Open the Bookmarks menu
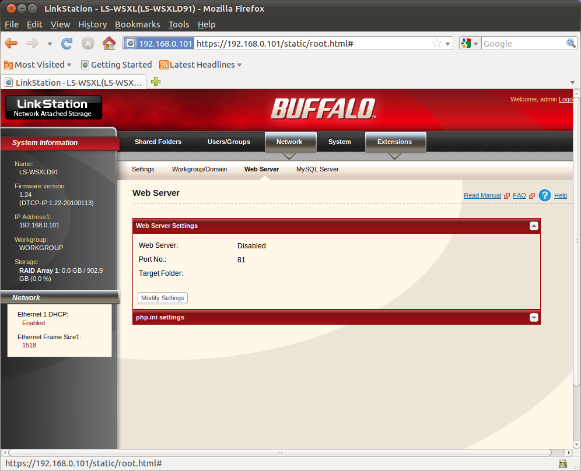Screen dimensions: 581x471 click(138, 24)
